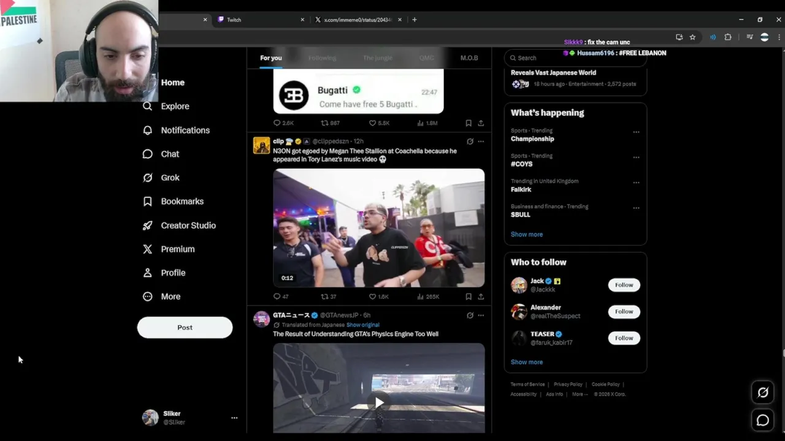Screen dimensions: 785x441
Task: Select the For you tab
Action: 270,58
